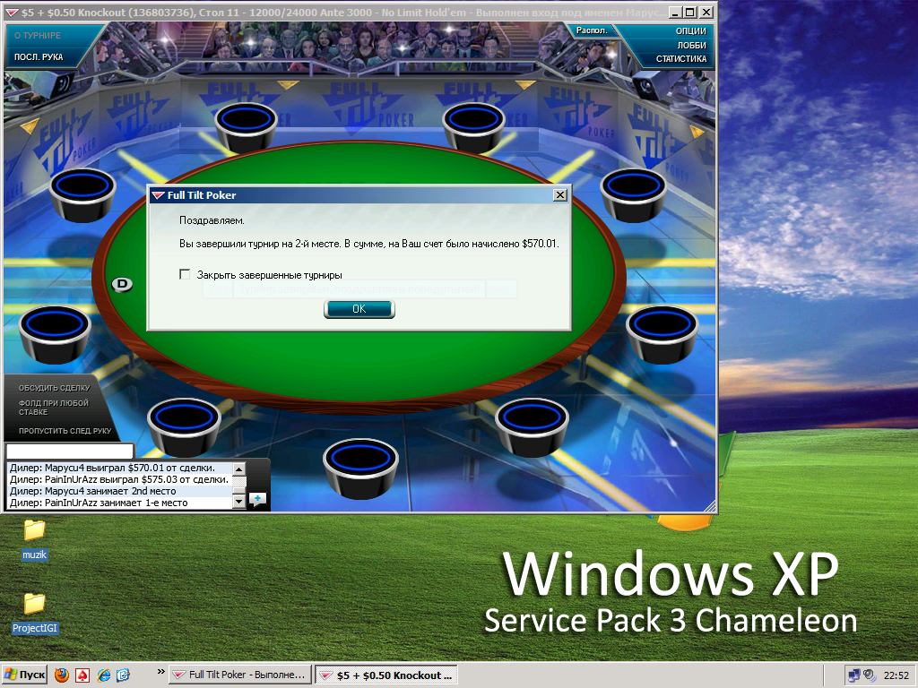Click 'ОБСУДИТЬ СДЕЛКУ' discuss deal option

tap(55, 388)
